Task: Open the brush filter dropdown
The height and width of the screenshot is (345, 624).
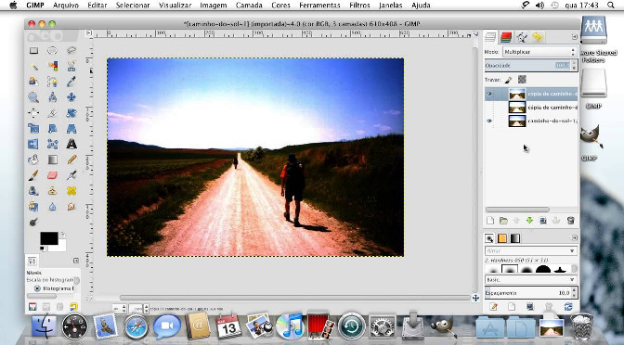Action: tap(531, 250)
